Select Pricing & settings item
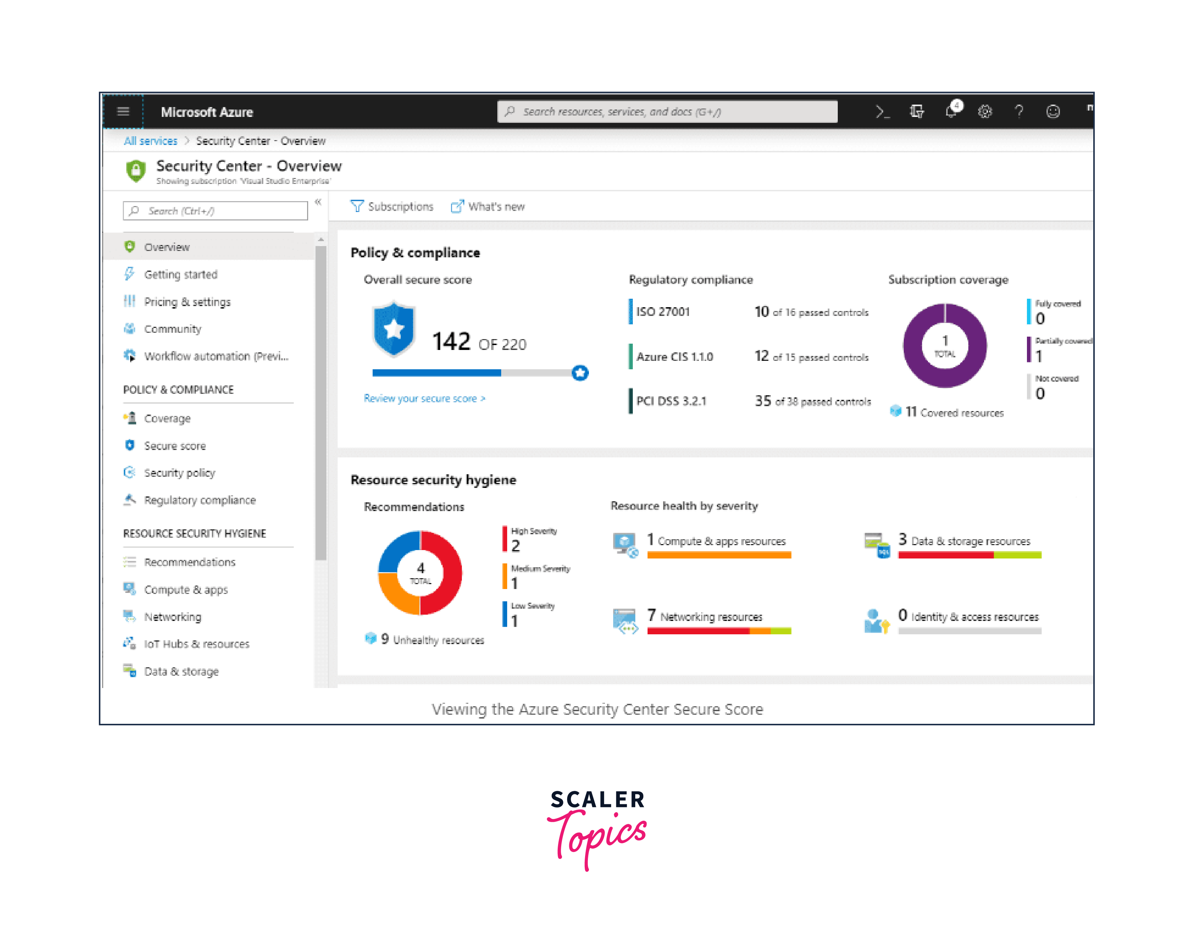 (187, 302)
